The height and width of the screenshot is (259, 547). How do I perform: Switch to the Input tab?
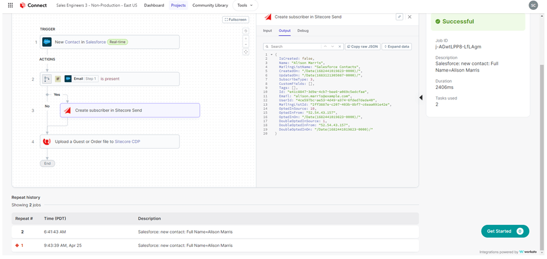[267, 31]
